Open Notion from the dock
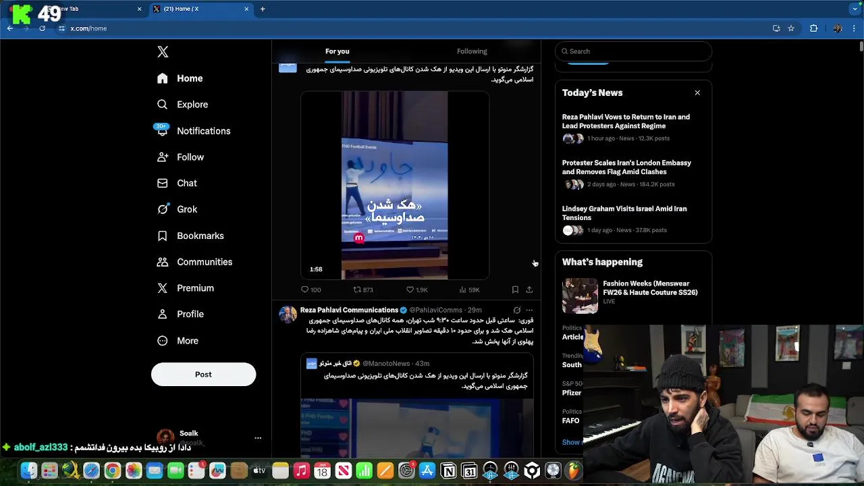The height and width of the screenshot is (486, 864). [x=448, y=470]
